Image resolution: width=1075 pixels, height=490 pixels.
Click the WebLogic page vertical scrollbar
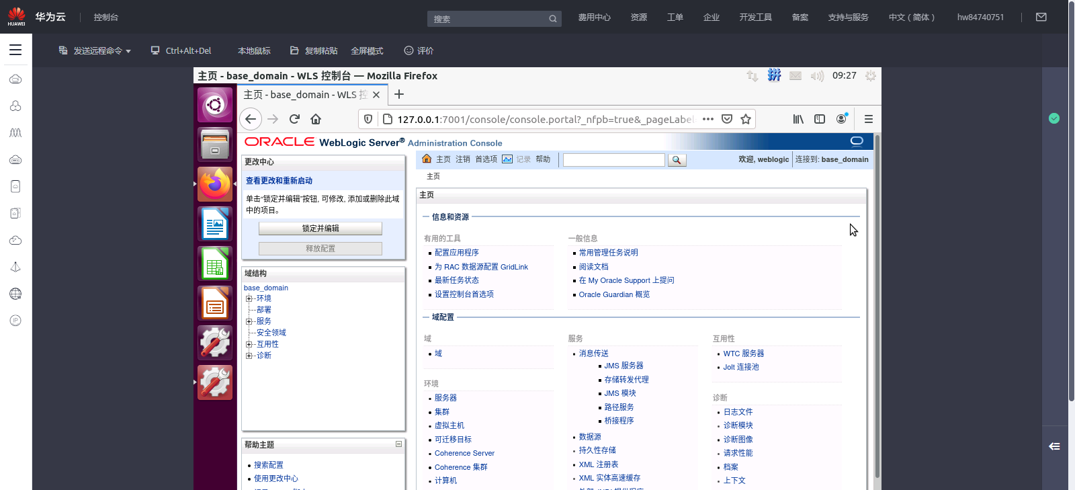[877, 306]
